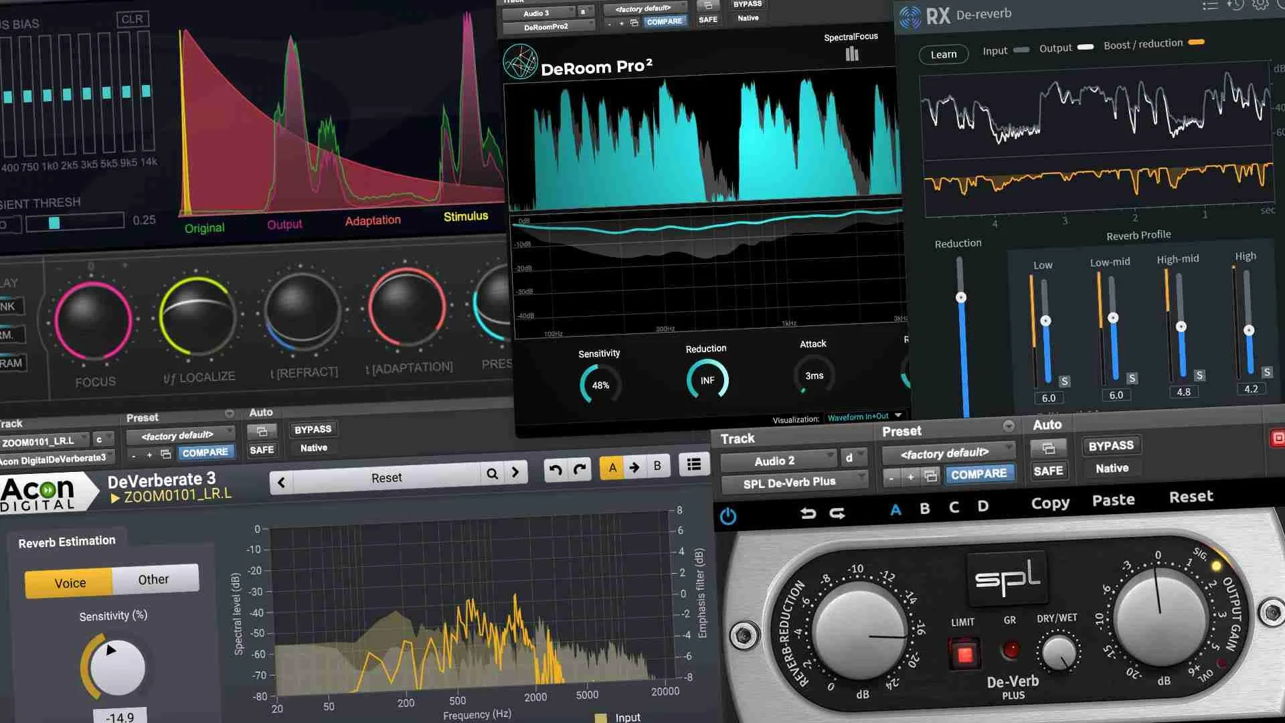This screenshot has width=1285, height=723.
Task: Click the Learn button in RX De-reverb
Action: (943, 54)
